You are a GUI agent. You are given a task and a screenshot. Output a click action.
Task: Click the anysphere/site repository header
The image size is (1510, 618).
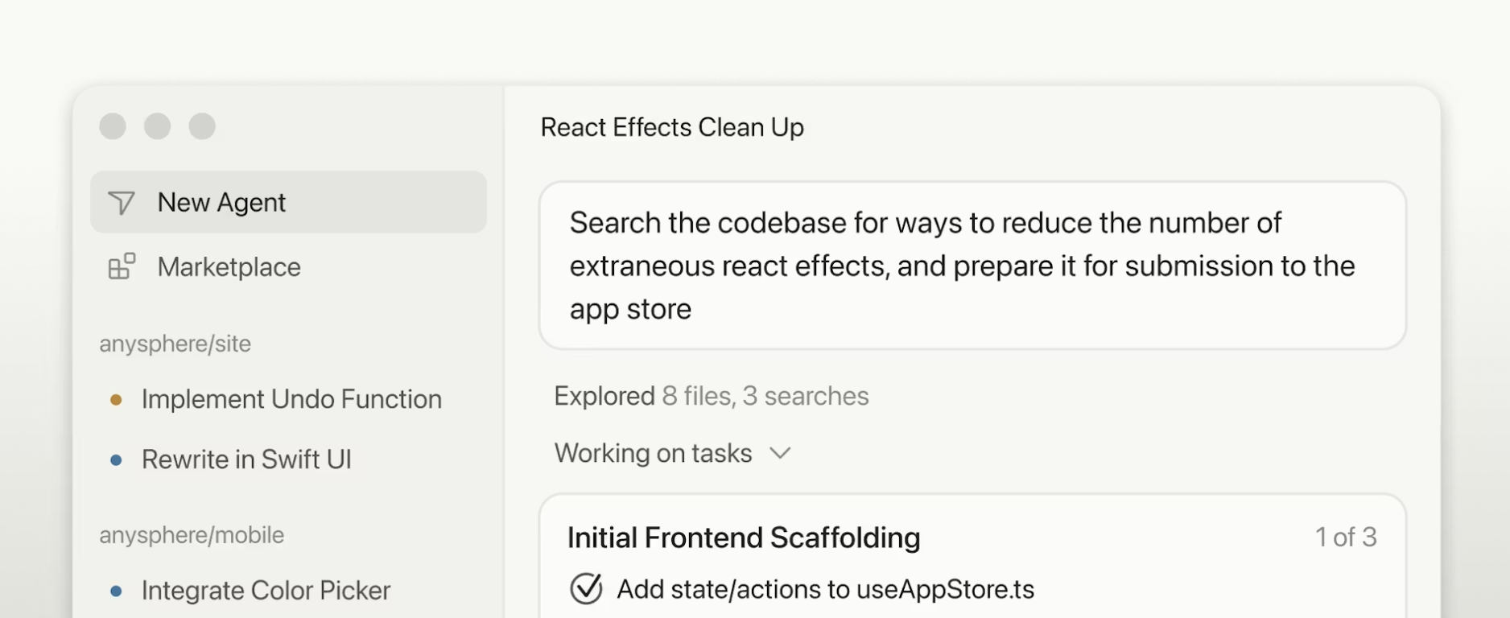[x=175, y=344]
